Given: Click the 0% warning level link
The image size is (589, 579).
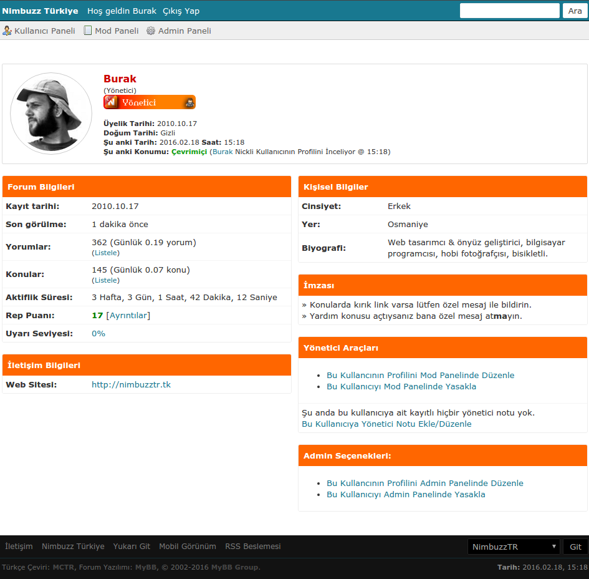Looking at the screenshot, I should click(x=98, y=334).
